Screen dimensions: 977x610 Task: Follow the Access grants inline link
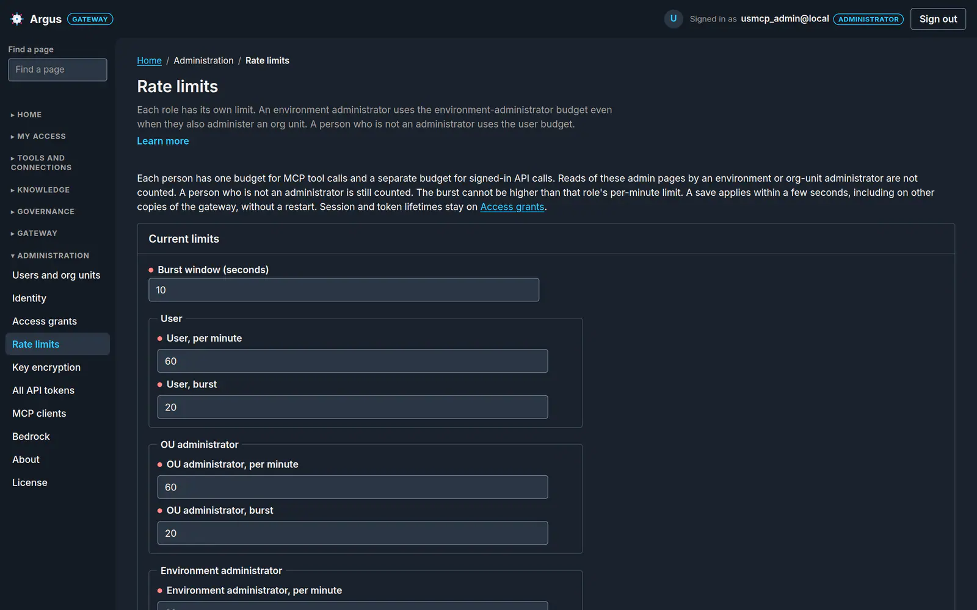click(x=512, y=207)
